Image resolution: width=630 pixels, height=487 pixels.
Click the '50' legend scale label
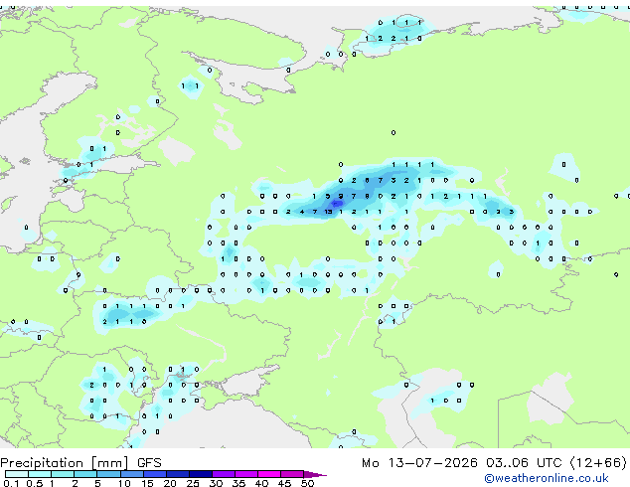coord(307,483)
